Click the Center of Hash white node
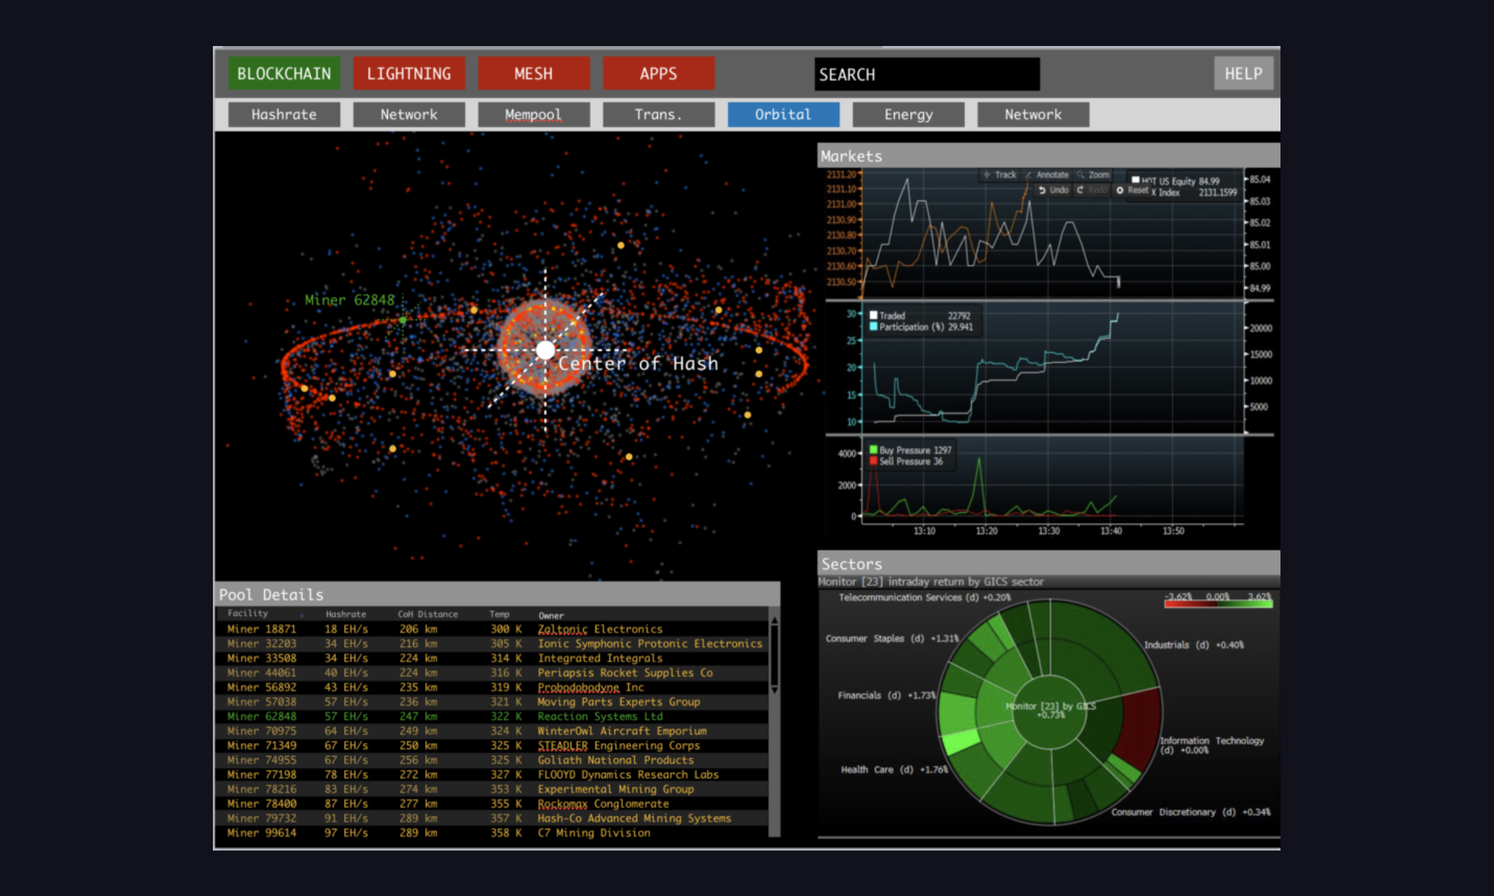 click(x=545, y=350)
